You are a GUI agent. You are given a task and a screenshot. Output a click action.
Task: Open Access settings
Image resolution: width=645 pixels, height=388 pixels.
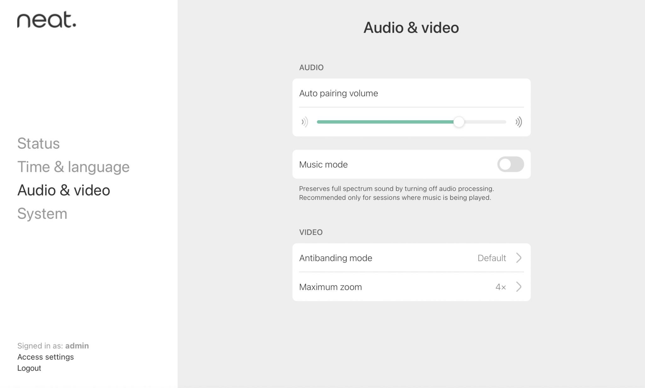click(x=45, y=357)
